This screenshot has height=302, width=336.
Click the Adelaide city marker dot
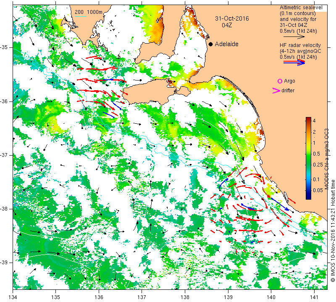click(x=211, y=44)
